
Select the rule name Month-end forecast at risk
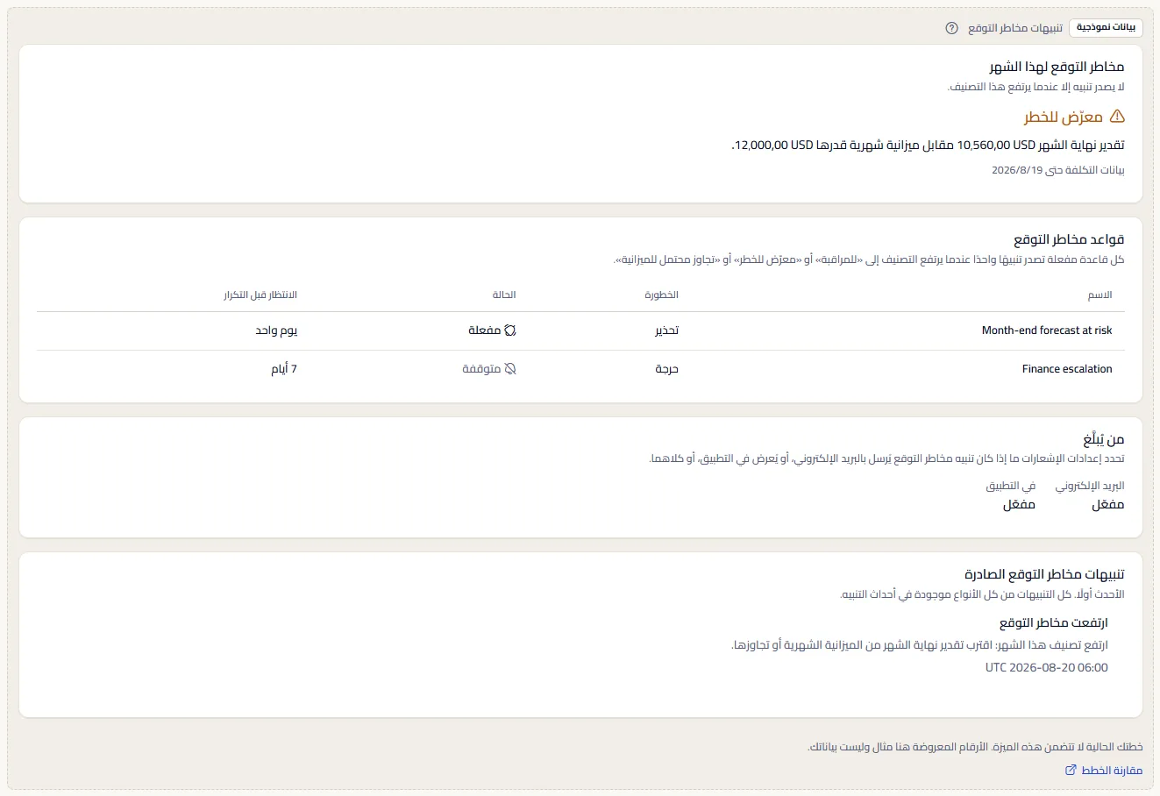click(x=1047, y=330)
